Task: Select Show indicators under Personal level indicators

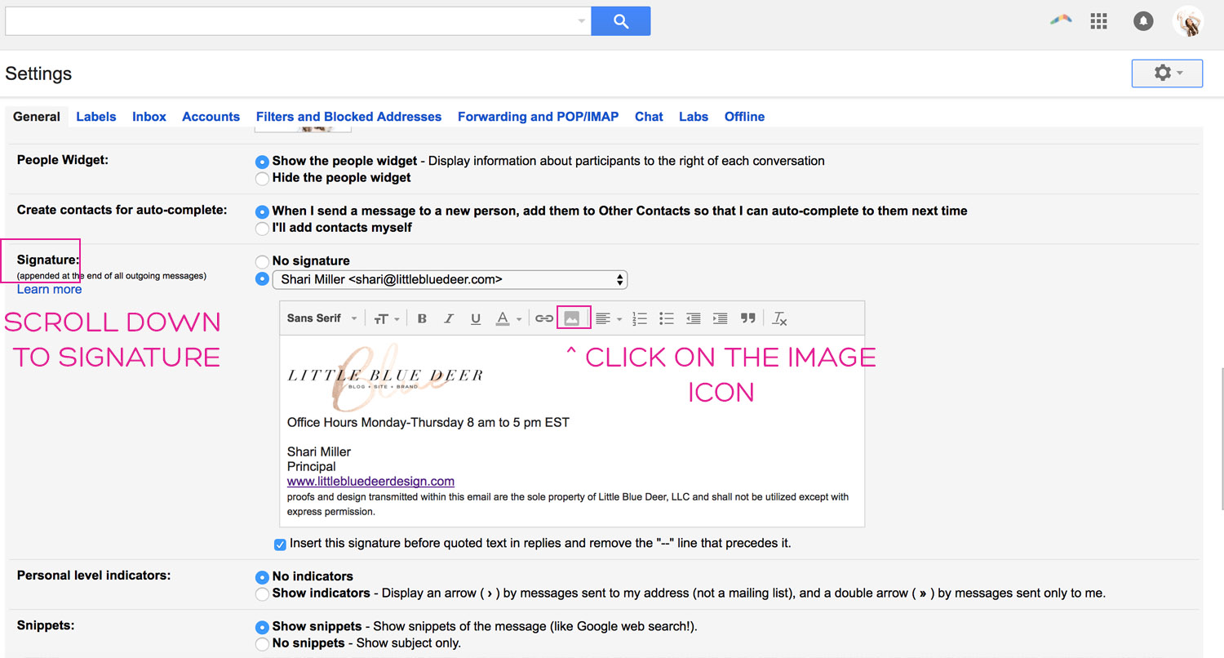Action: click(261, 594)
